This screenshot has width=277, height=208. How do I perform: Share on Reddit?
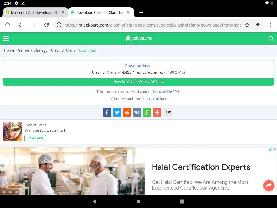click(127, 112)
